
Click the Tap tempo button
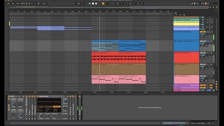pyautogui.click(x=18, y=3)
